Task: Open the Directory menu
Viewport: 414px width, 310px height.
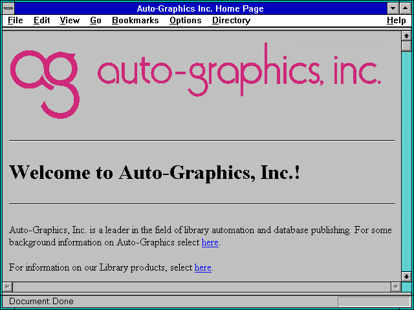Action: pos(232,21)
